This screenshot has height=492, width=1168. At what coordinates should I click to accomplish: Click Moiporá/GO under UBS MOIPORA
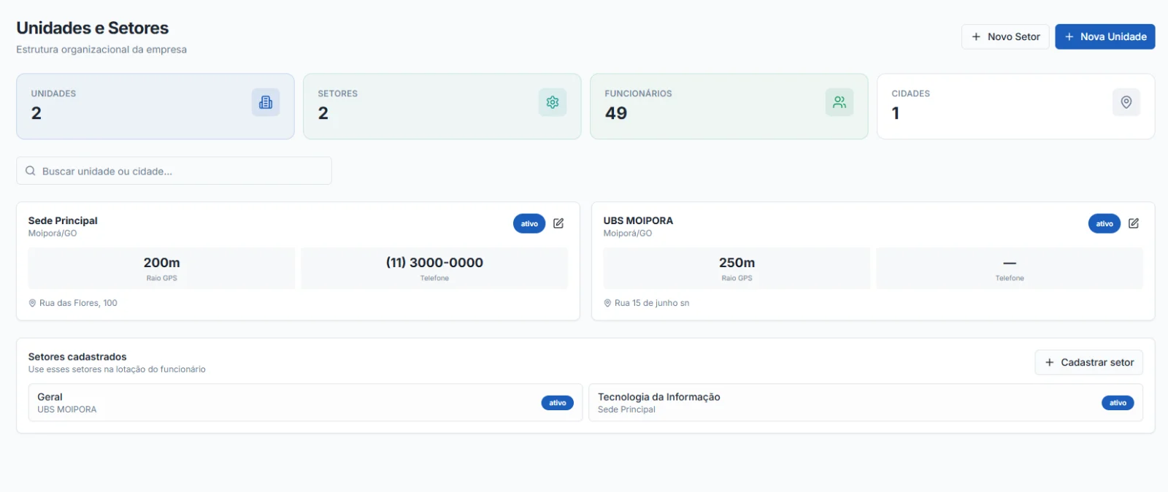pyautogui.click(x=628, y=234)
